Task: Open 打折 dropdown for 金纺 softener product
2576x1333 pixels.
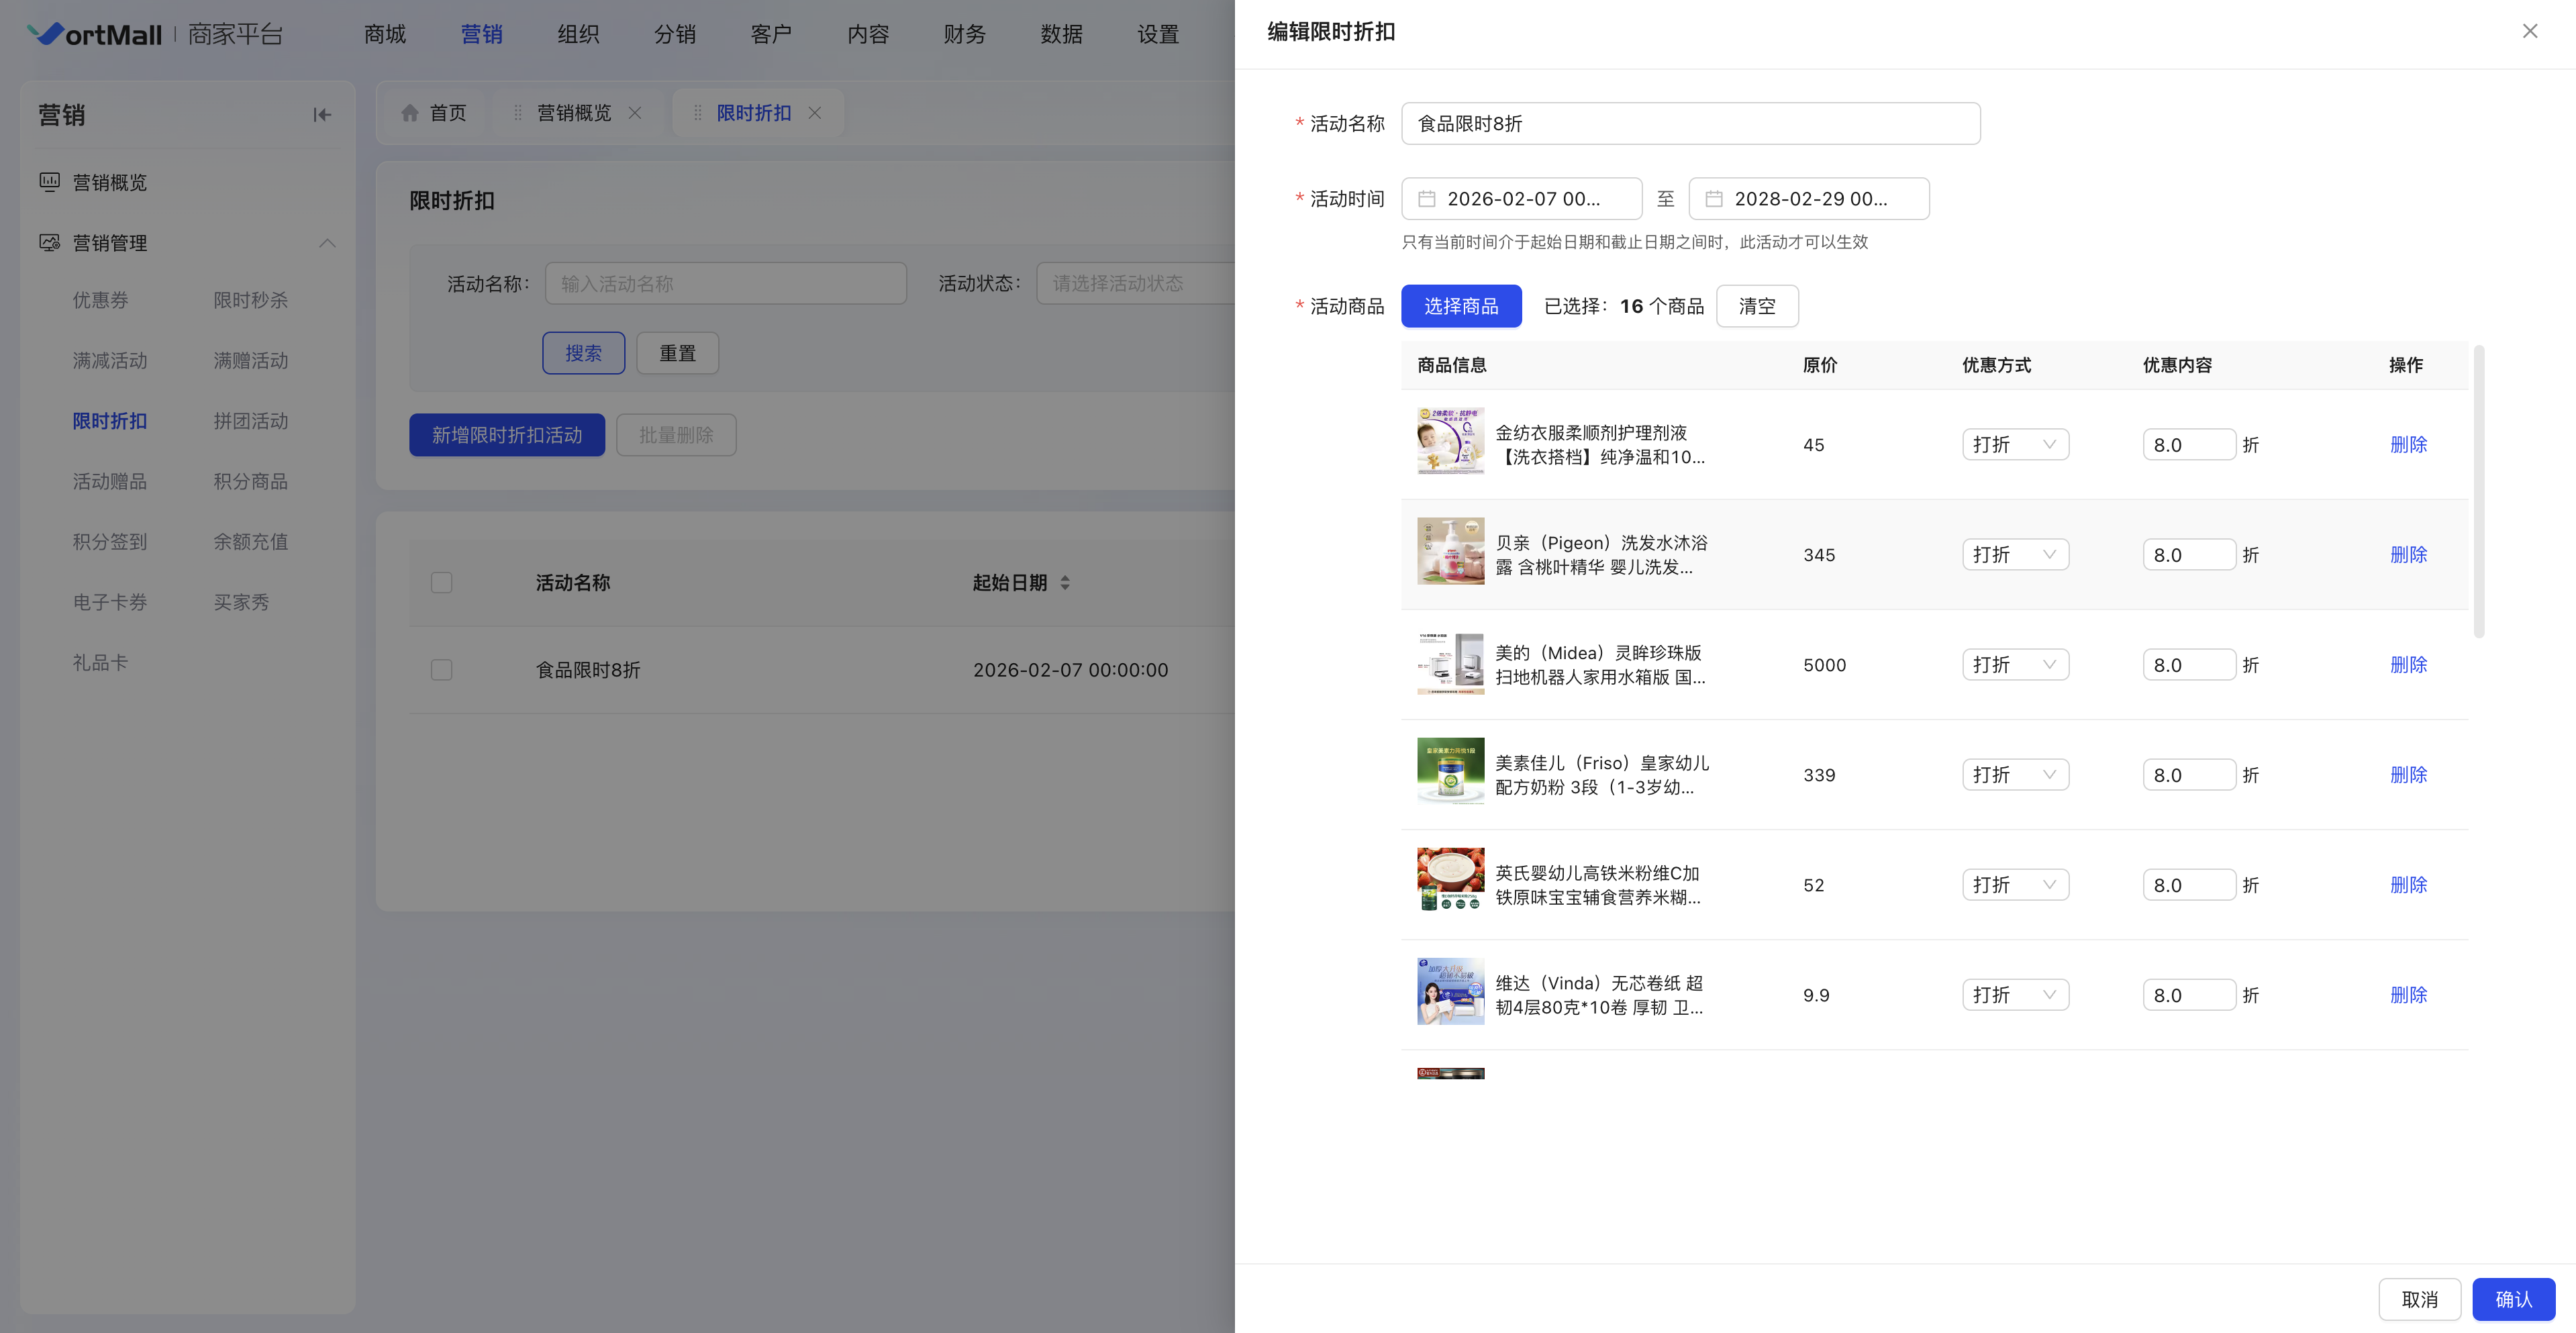Action: click(2015, 445)
